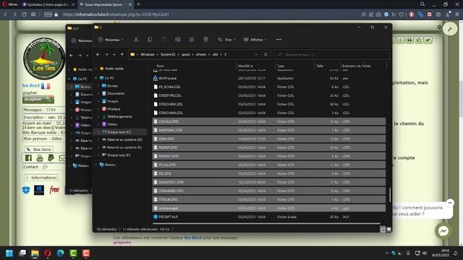Select Documents in navigation pane

click(x=116, y=93)
